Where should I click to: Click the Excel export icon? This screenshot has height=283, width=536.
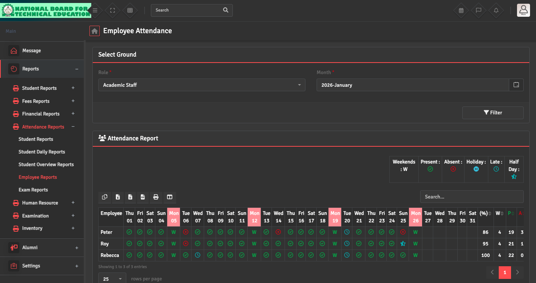118,197
